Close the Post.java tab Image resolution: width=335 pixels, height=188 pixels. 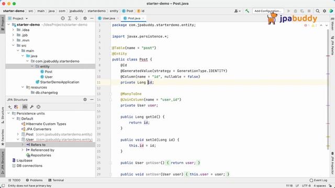[x=143, y=18]
